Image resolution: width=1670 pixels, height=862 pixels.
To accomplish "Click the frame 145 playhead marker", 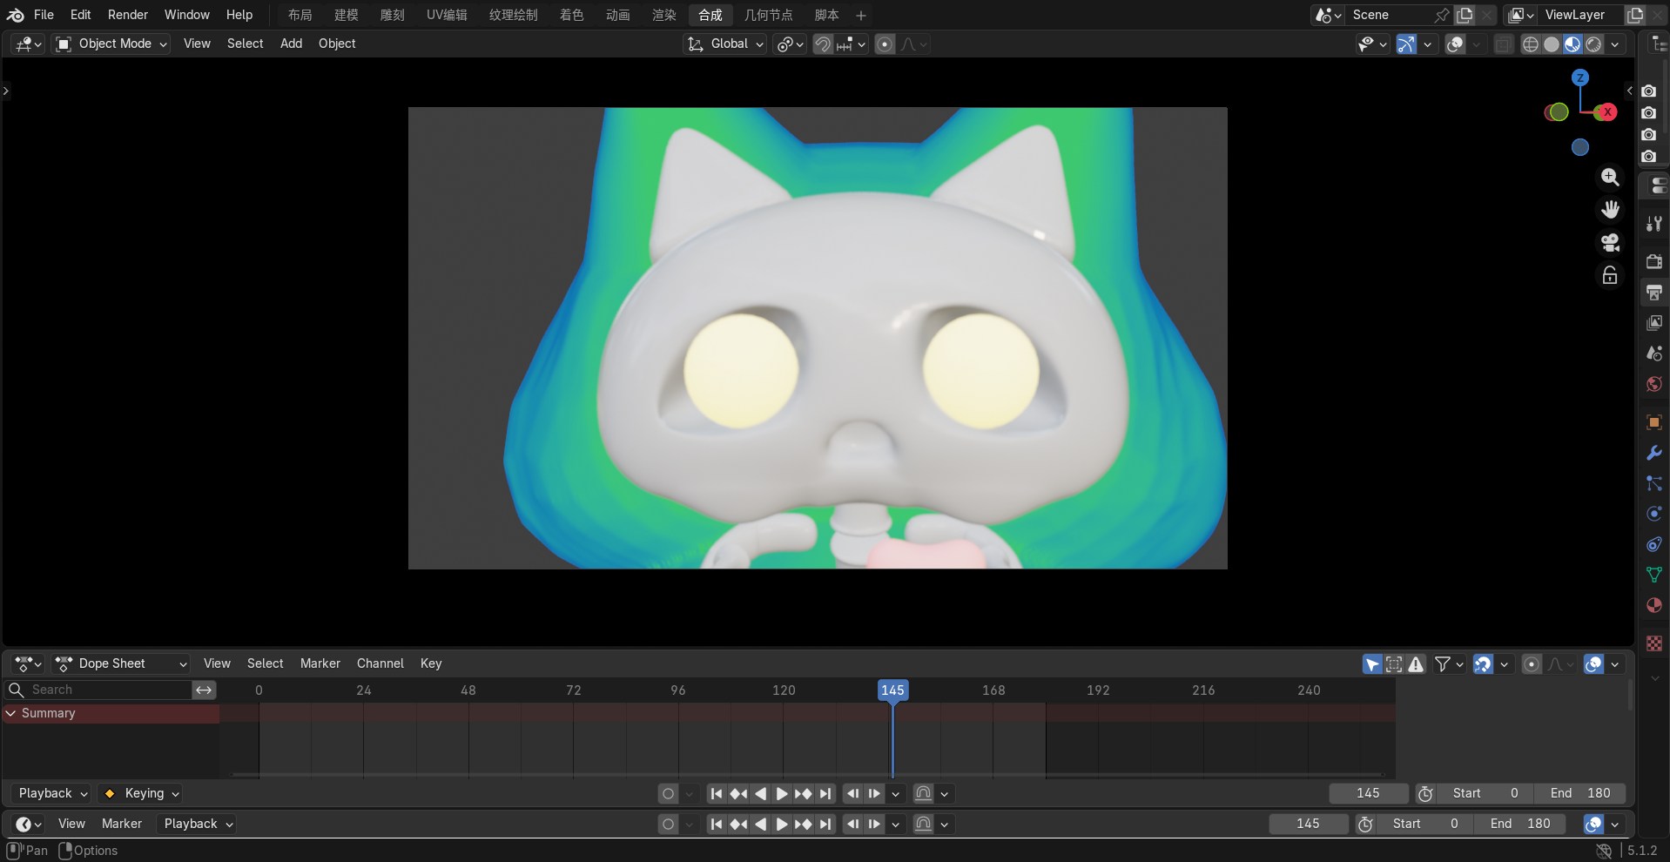I will (892, 690).
